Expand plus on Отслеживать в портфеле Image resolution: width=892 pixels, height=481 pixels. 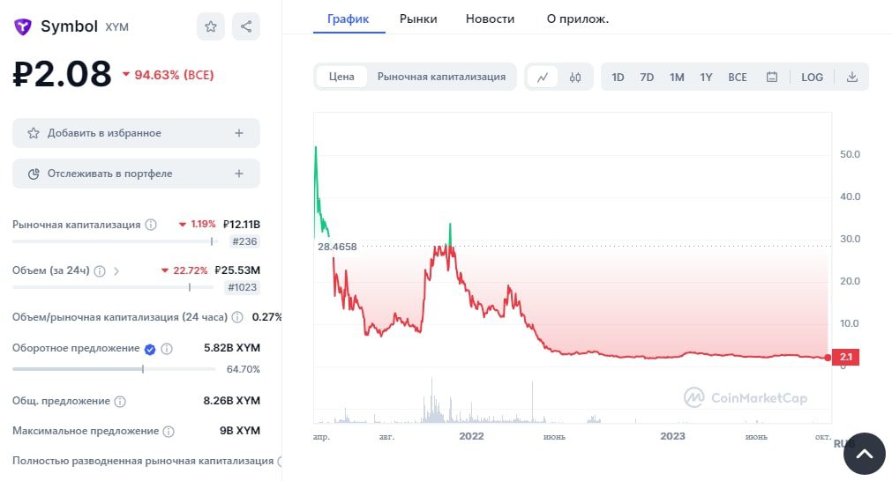click(x=239, y=174)
